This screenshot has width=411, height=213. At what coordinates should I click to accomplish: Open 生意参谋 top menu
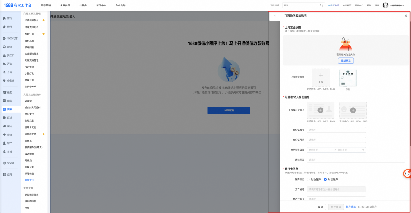tap(65, 5)
